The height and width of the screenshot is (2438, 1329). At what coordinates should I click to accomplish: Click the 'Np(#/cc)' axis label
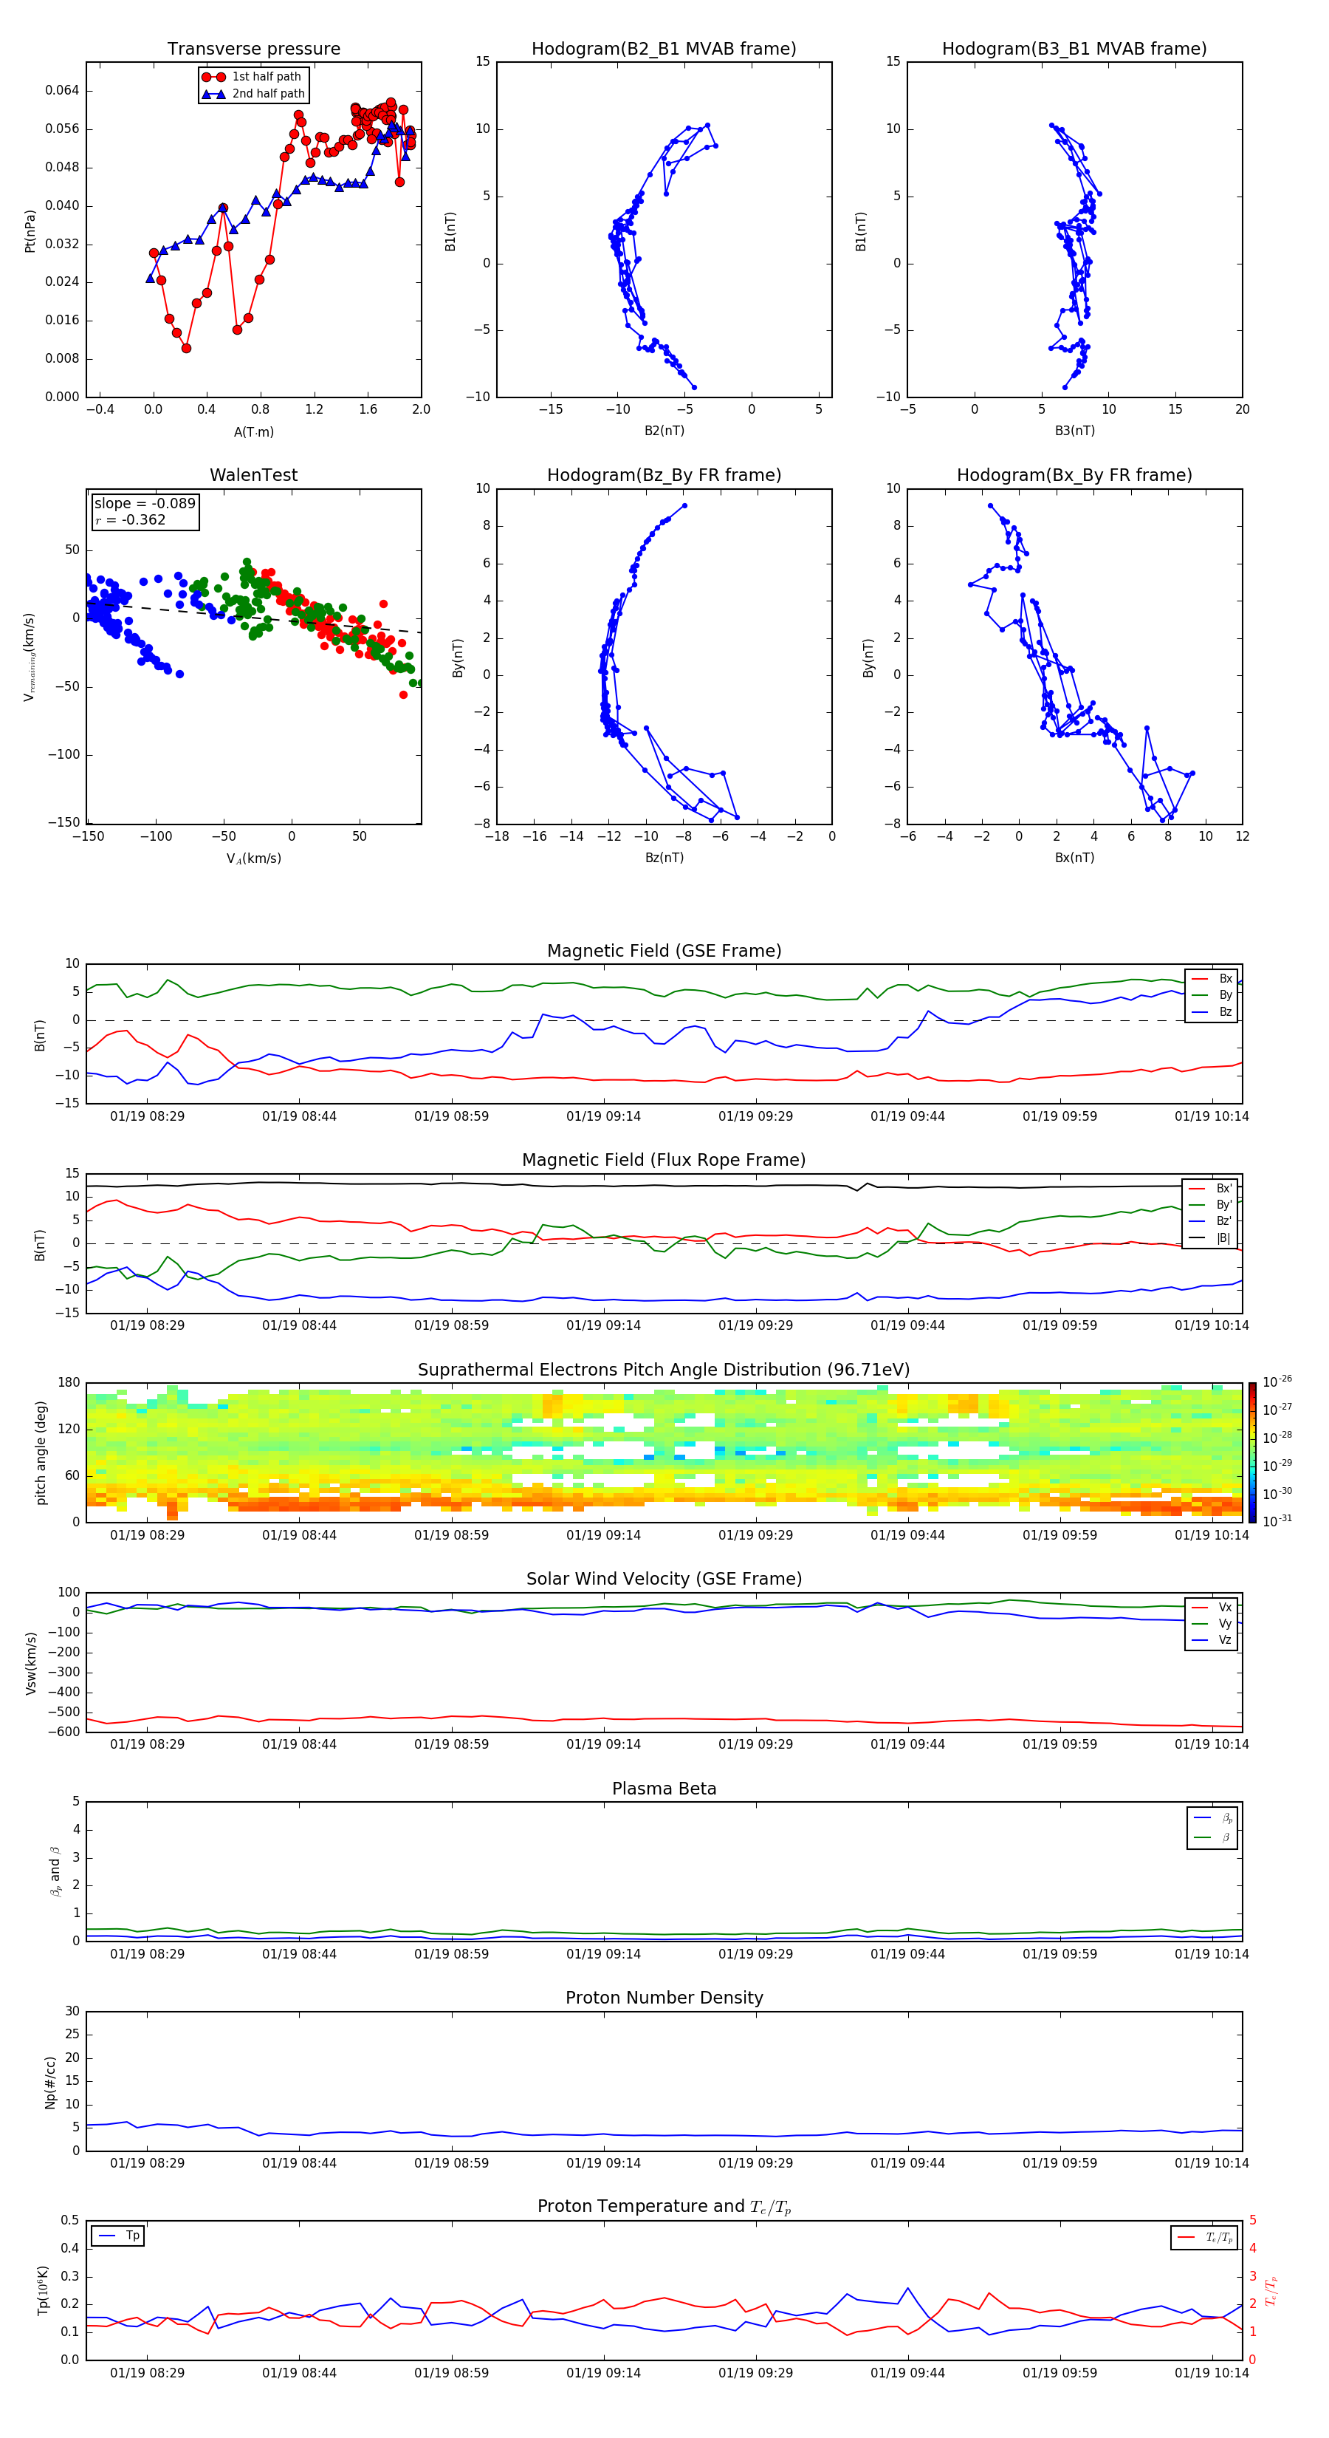(x=50, y=2082)
